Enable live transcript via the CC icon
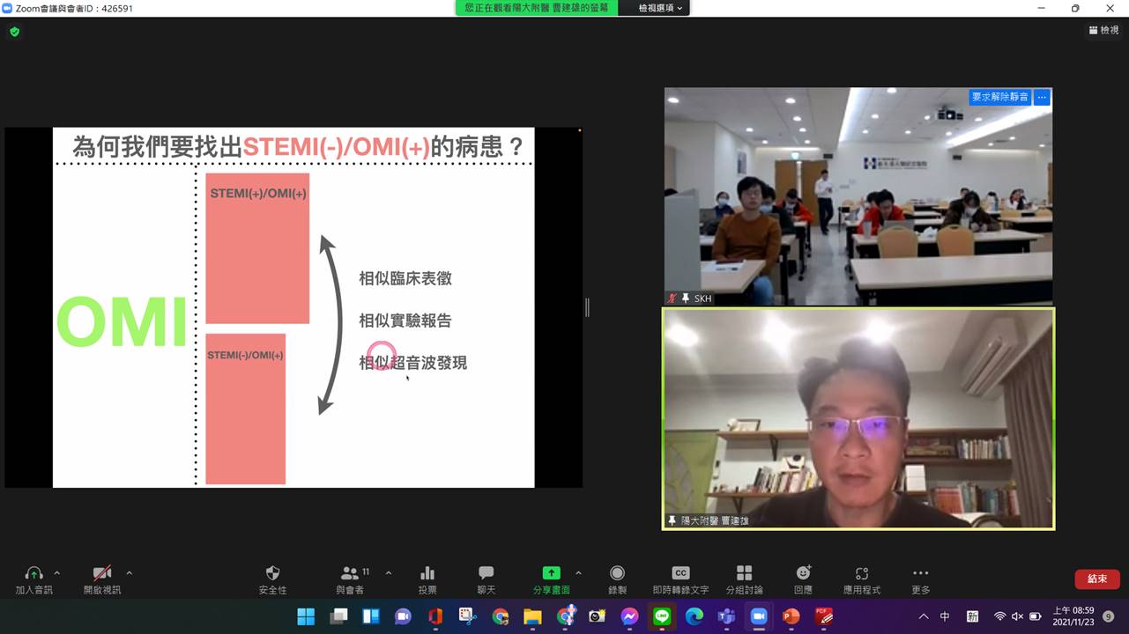1129x634 pixels. pyautogui.click(x=680, y=571)
